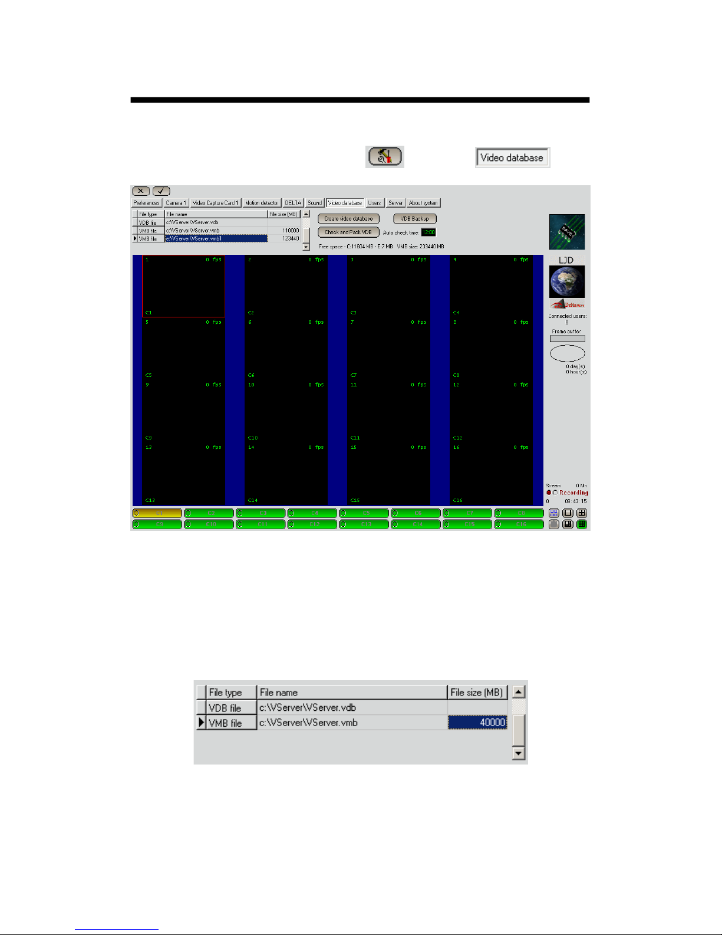Click the up arrow of the app file list scrollbar
Image resolution: width=722 pixels, height=935 pixels.
click(x=306, y=214)
